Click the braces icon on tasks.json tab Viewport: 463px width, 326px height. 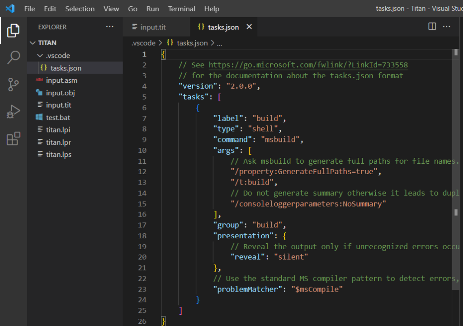tap(201, 27)
